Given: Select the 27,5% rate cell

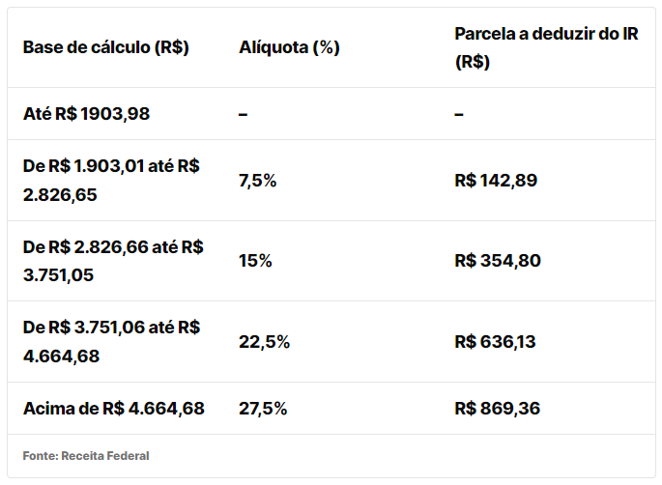Looking at the screenshot, I should click(x=263, y=409).
